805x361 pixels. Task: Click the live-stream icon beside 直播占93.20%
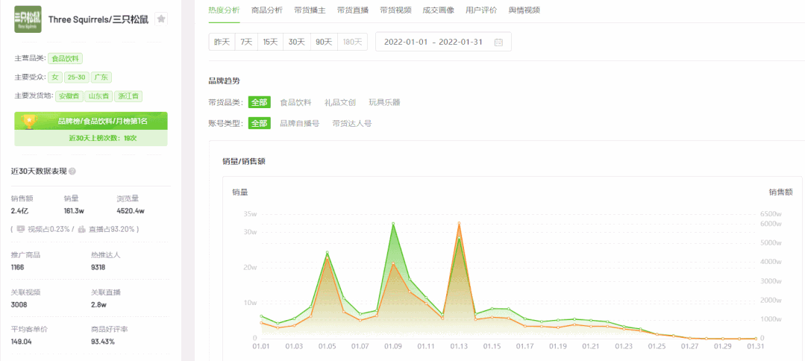81,229
